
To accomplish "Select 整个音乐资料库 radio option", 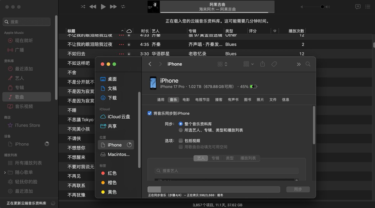I will 181,124.
